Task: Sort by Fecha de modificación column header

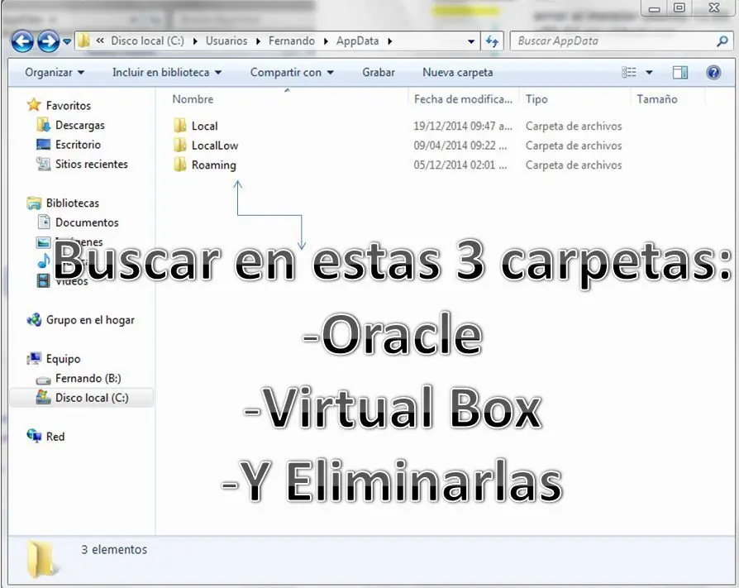Action: [463, 99]
